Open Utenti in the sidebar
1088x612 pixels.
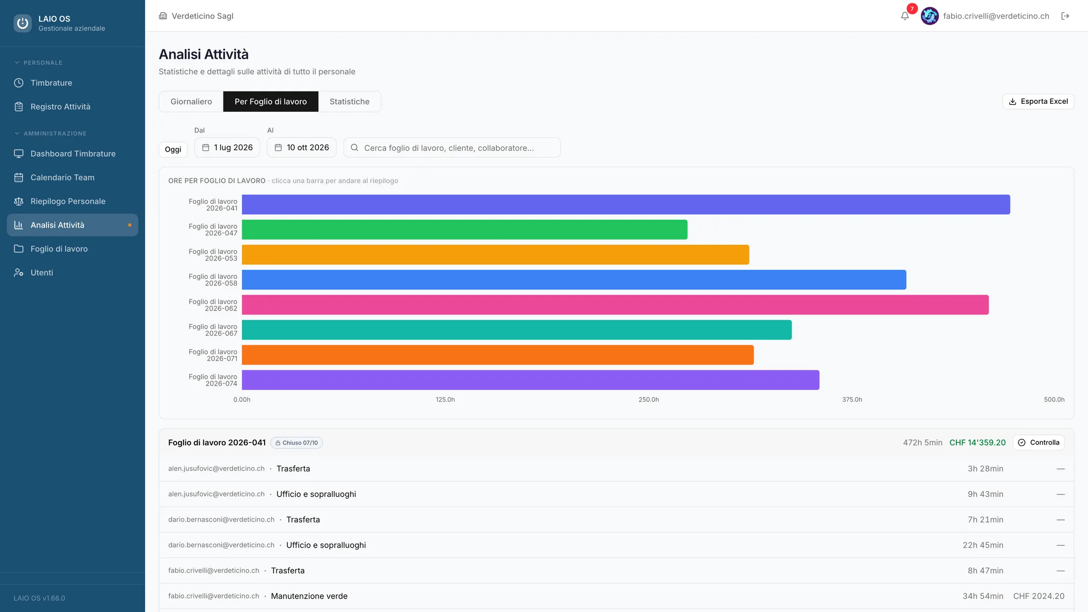click(72, 272)
